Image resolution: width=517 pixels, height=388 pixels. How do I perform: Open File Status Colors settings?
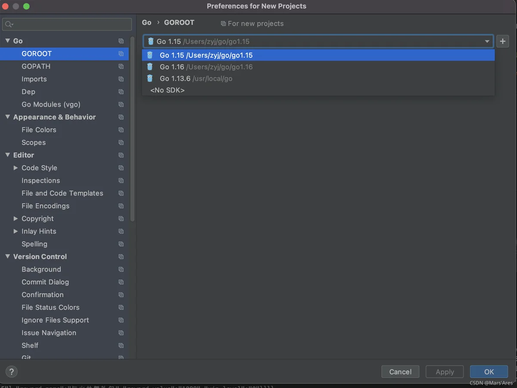[x=50, y=307]
